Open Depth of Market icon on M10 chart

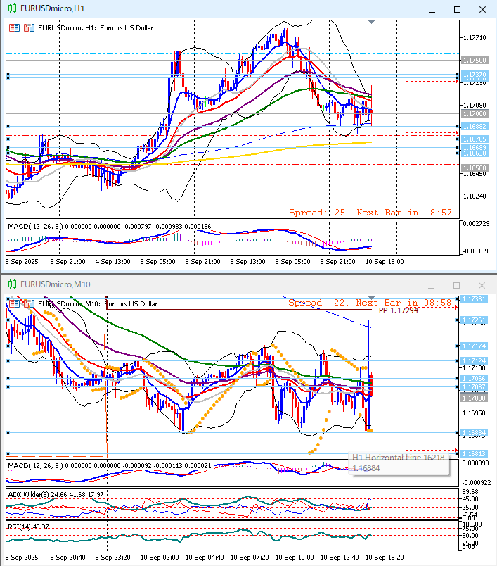pos(29,303)
